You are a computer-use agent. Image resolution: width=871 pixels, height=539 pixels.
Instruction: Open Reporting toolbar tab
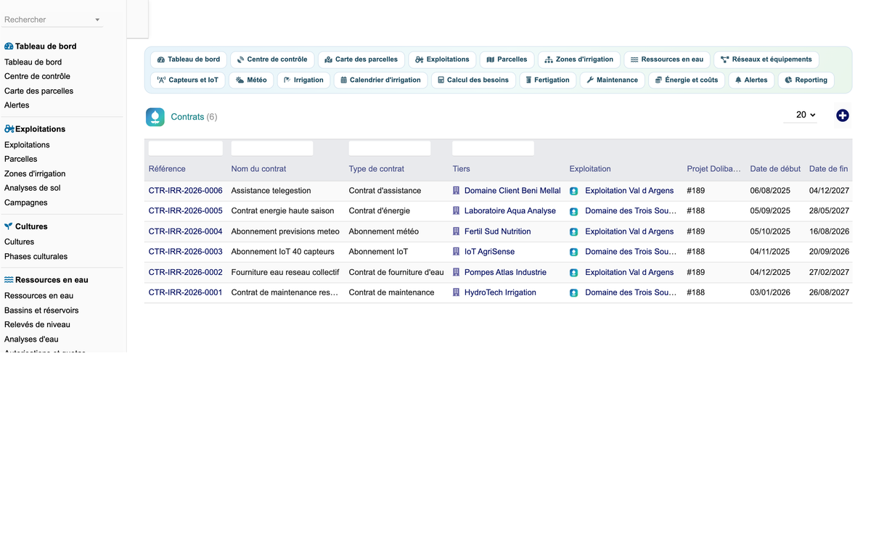point(806,80)
